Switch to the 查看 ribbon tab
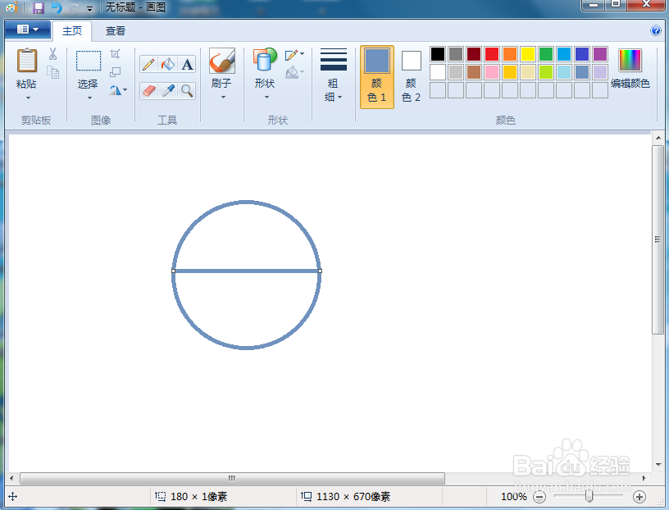 point(115,30)
